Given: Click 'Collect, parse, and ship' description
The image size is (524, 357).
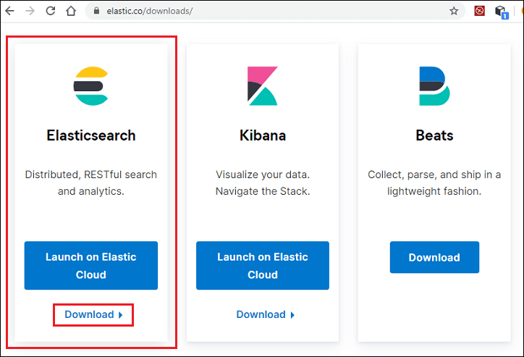Looking at the screenshot, I should point(434,183).
